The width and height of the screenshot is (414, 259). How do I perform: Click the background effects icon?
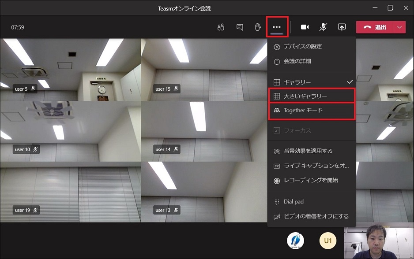[277, 152]
